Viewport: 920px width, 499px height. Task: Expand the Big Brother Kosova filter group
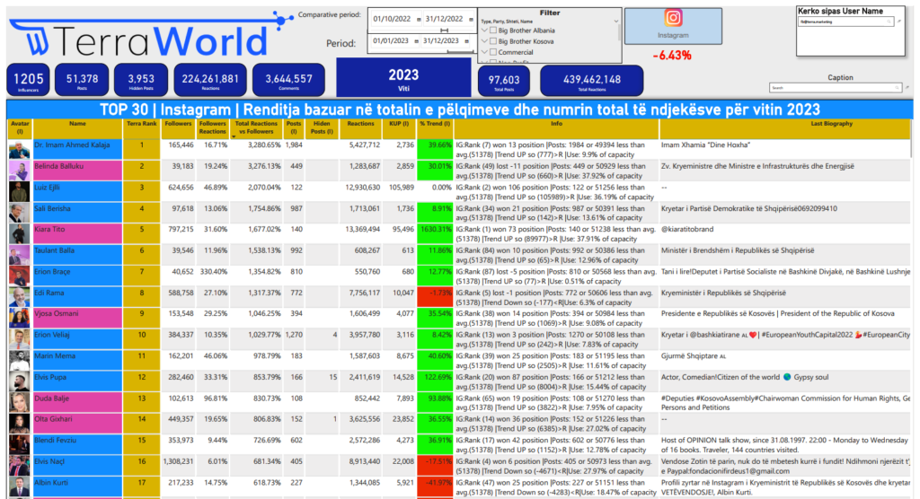484,41
